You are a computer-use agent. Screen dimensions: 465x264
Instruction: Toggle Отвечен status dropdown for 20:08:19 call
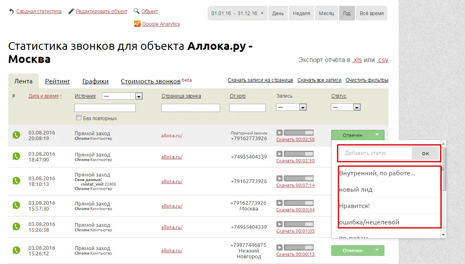click(x=358, y=135)
